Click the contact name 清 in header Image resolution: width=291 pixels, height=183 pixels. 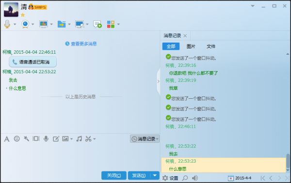(x=24, y=7)
